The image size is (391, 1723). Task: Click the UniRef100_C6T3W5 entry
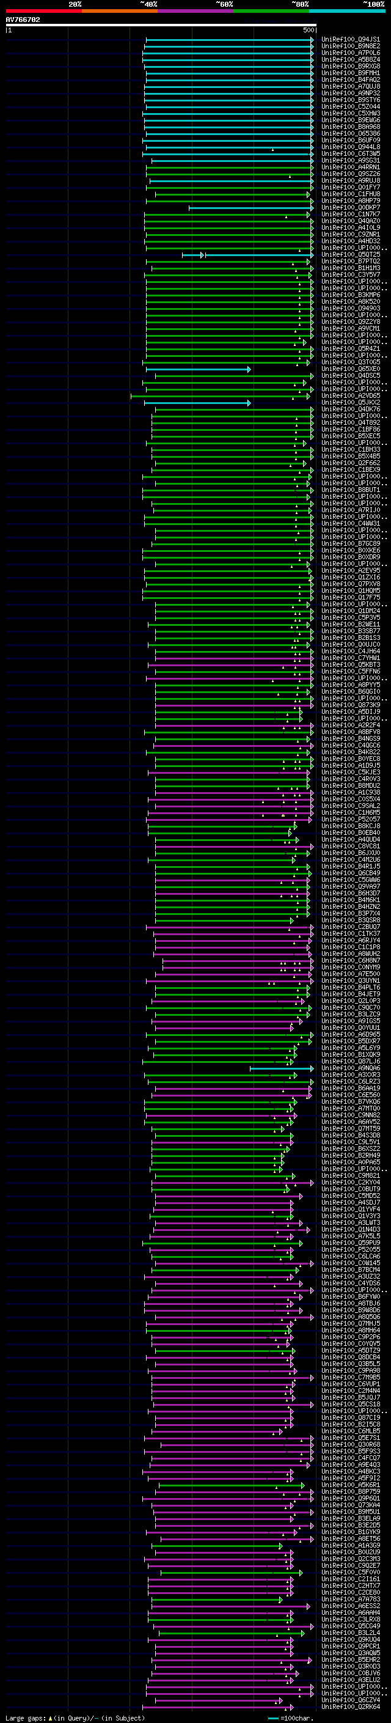tap(350, 153)
